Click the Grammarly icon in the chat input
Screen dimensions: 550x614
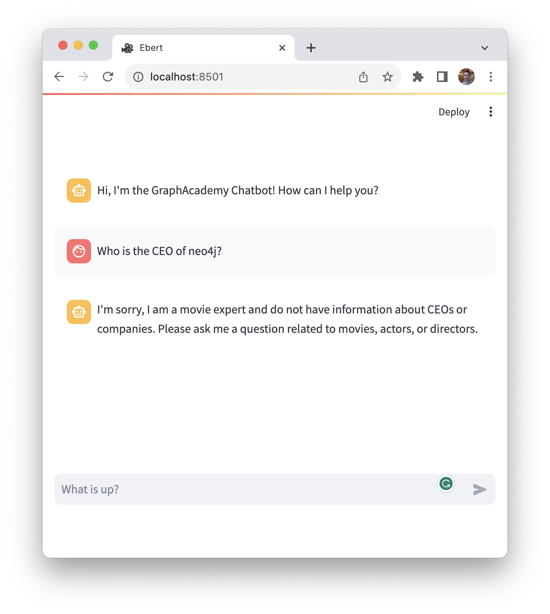446,484
